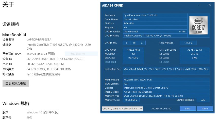Click the Integr. Video value Active

[166, 92]
